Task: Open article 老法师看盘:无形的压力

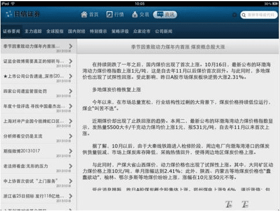Action: [38, 166]
